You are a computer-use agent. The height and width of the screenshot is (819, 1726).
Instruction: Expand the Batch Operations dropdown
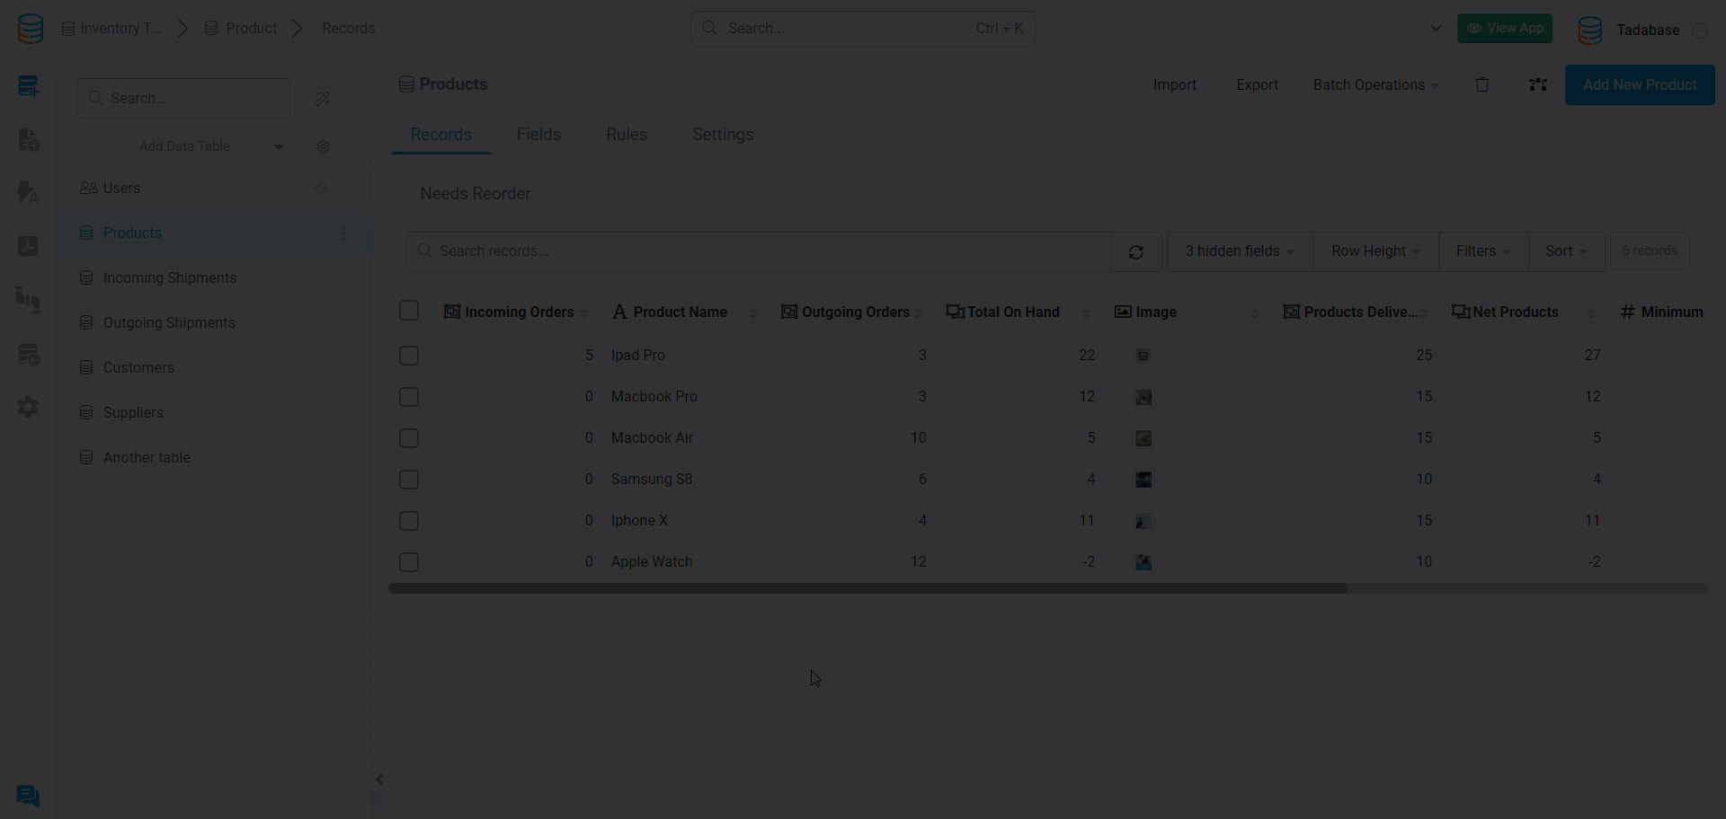coord(1375,85)
